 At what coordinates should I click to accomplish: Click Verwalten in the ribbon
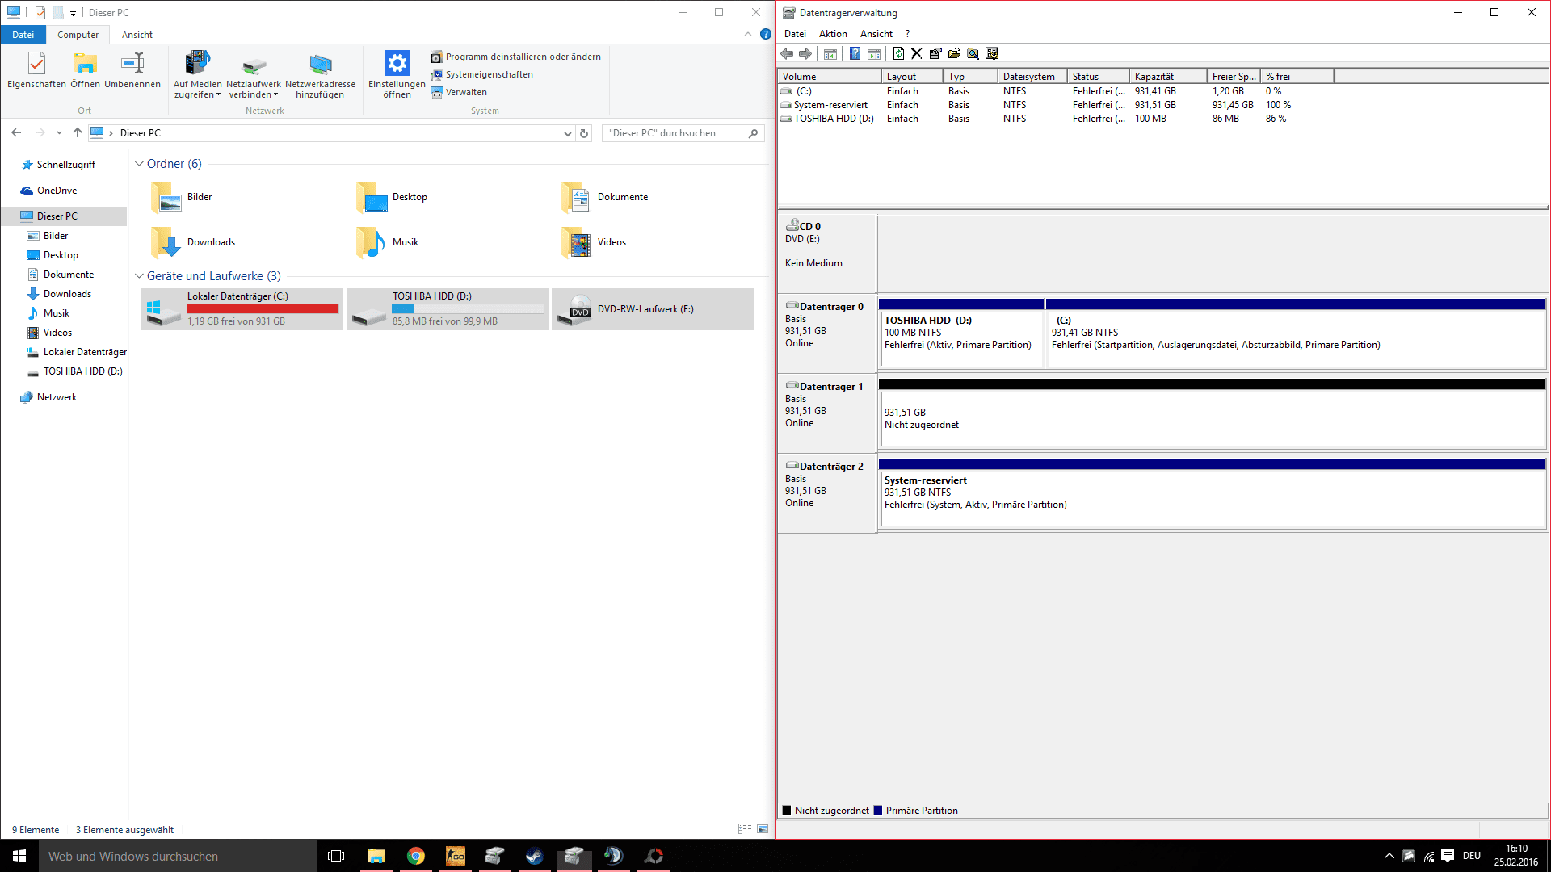459,92
